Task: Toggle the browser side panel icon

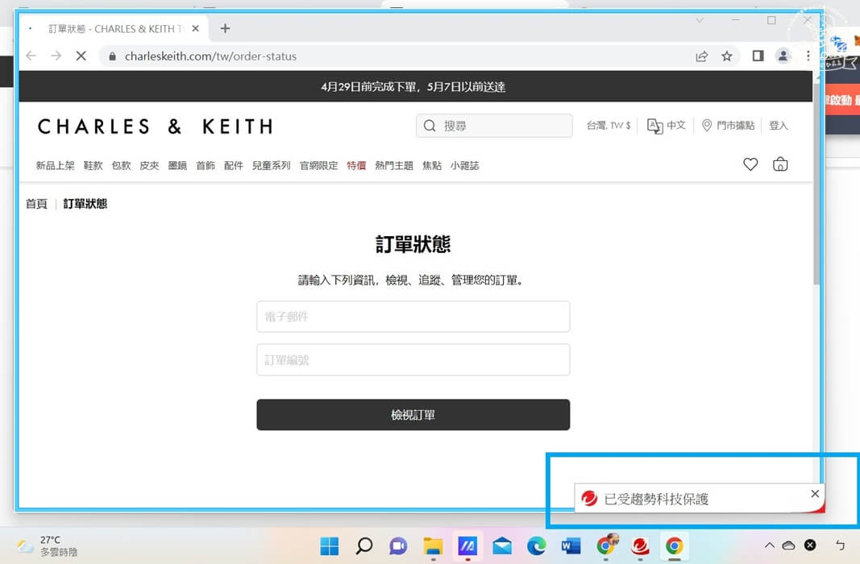Action: tap(758, 56)
